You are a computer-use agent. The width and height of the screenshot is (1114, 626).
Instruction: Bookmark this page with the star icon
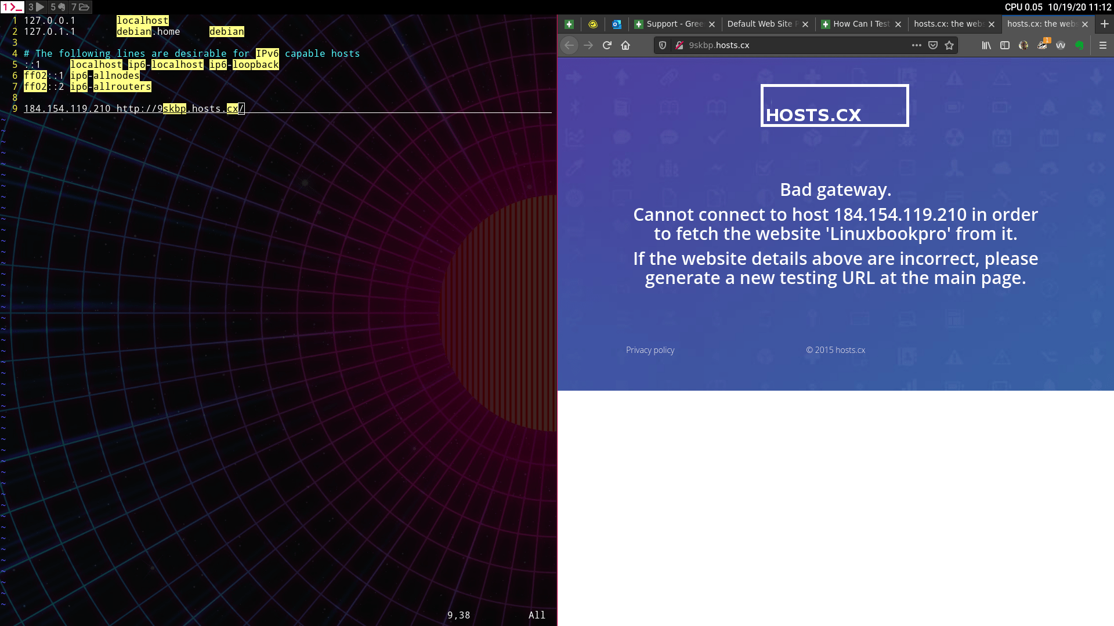(x=949, y=45)
